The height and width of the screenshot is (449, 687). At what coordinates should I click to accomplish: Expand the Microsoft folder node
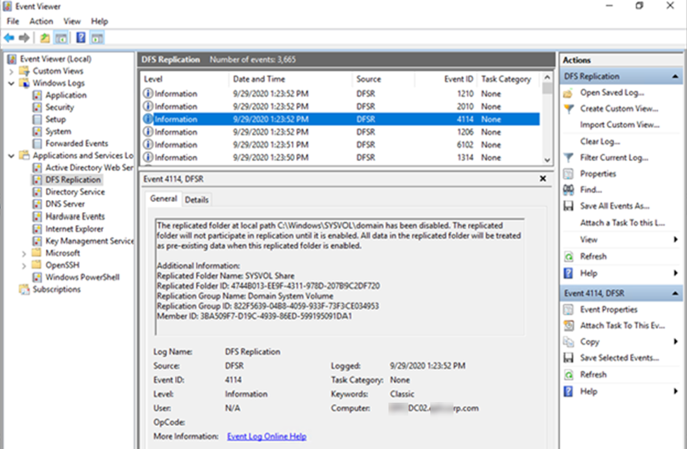pos(24,253)
